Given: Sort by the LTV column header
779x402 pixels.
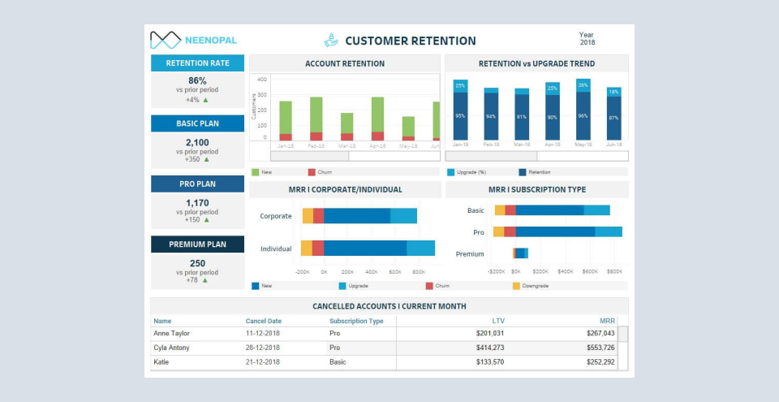Looking at the screenshot, I should 498,322.
